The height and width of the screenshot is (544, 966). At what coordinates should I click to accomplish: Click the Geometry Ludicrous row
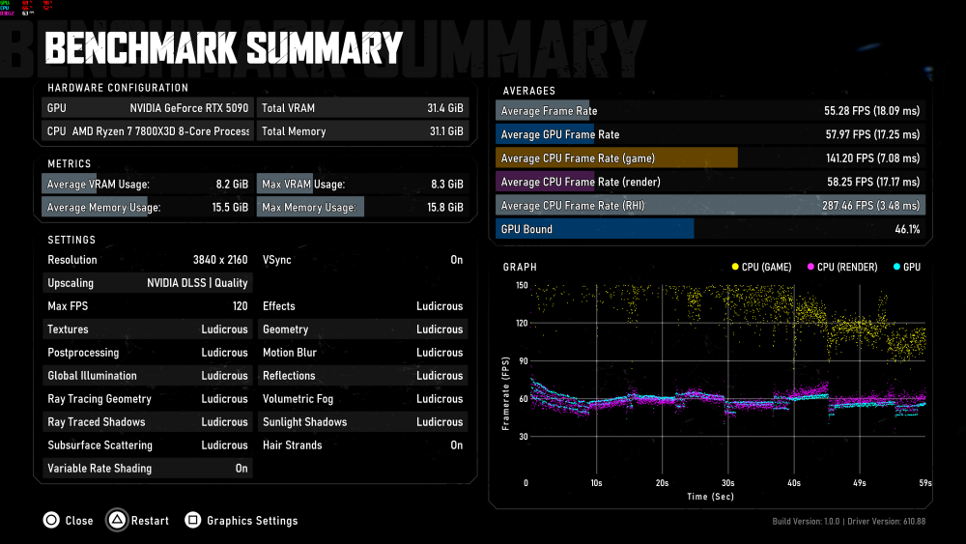click(362, 329)
